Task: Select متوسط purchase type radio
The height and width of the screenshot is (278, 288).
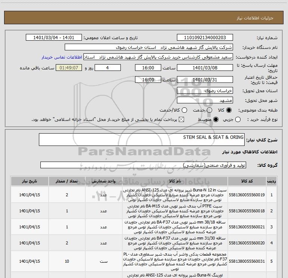Action: click(x=216, y=119)
